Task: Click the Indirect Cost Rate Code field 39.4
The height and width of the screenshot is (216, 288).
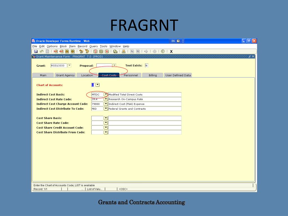Action: 97,99
